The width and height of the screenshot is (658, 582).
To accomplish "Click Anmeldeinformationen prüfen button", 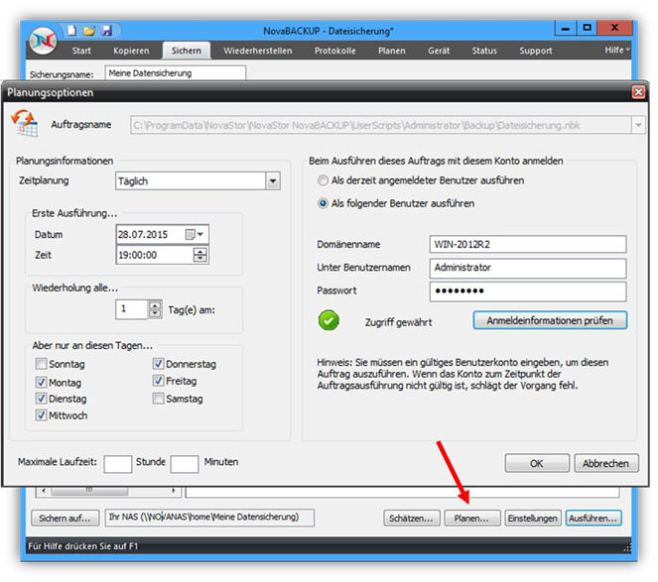I will (x=550, y=321).
